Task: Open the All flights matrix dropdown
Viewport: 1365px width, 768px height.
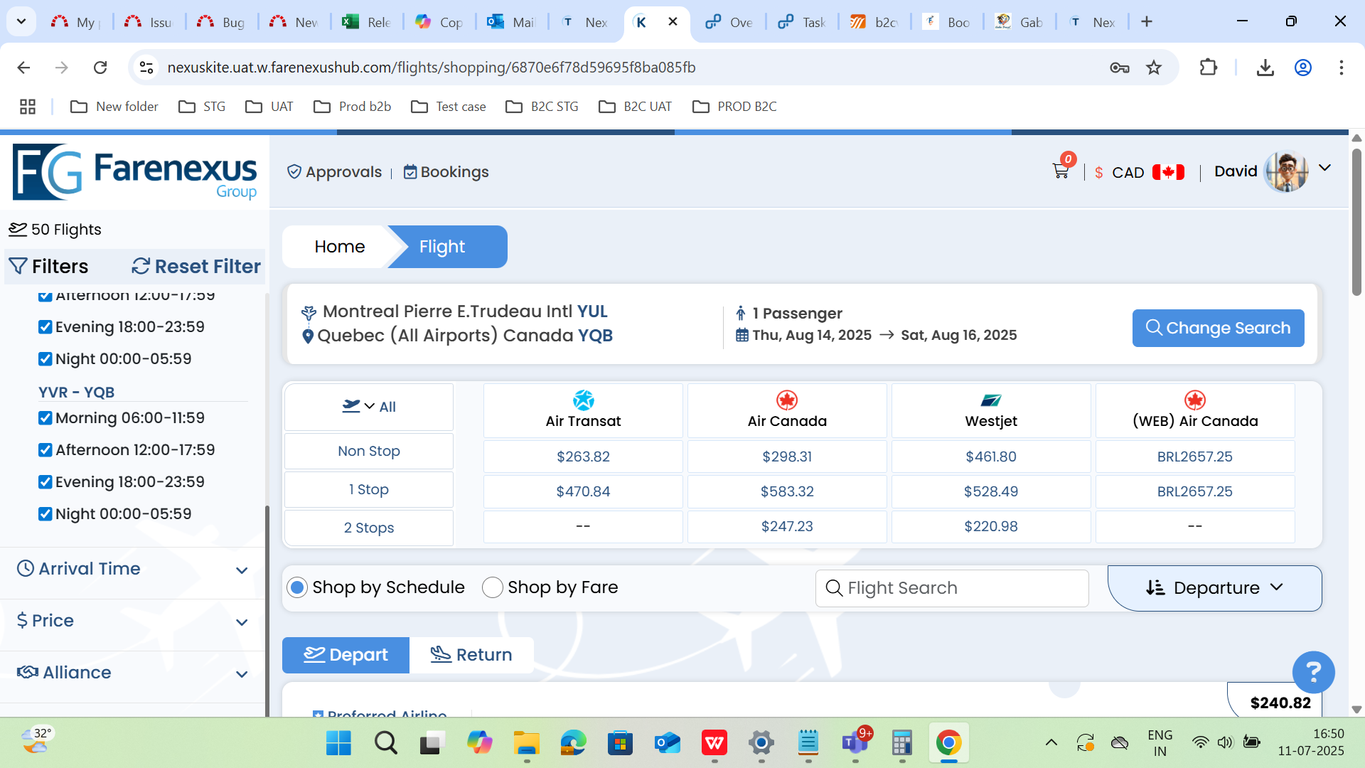Action: tap(369, 407)
